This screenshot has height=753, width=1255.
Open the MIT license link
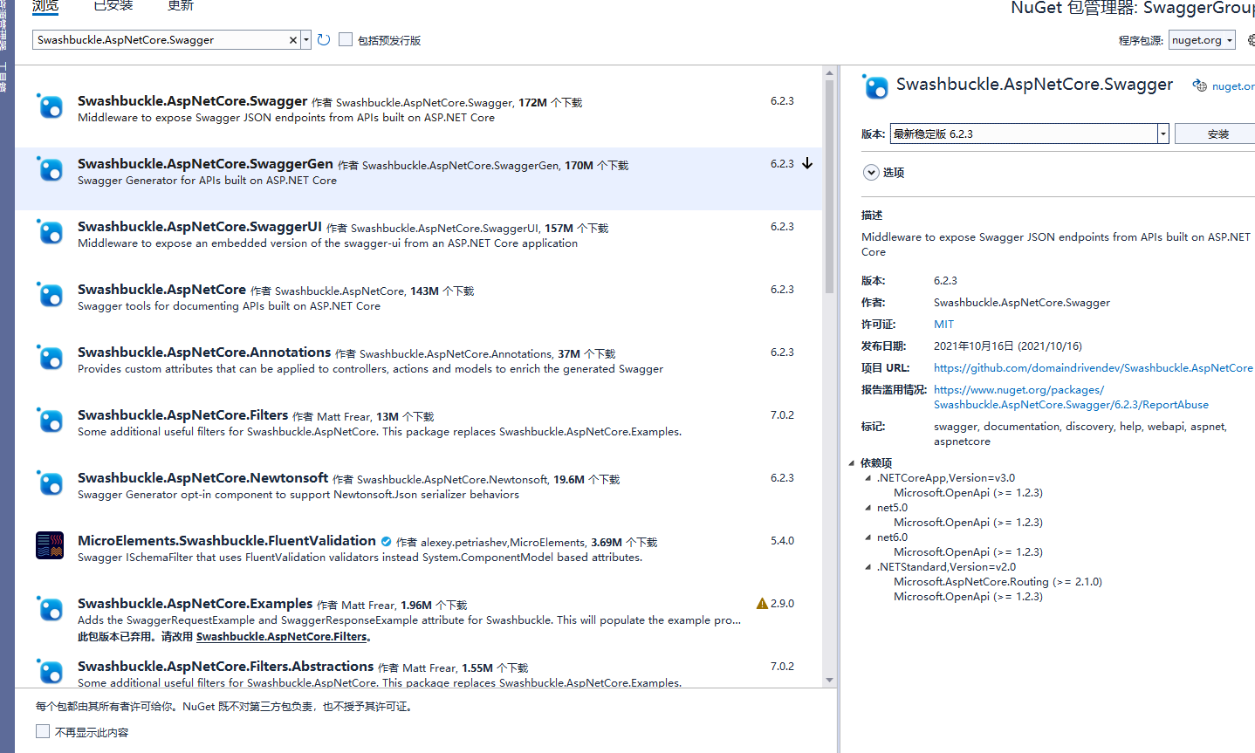pyautogui.click(x=943, y=324)
